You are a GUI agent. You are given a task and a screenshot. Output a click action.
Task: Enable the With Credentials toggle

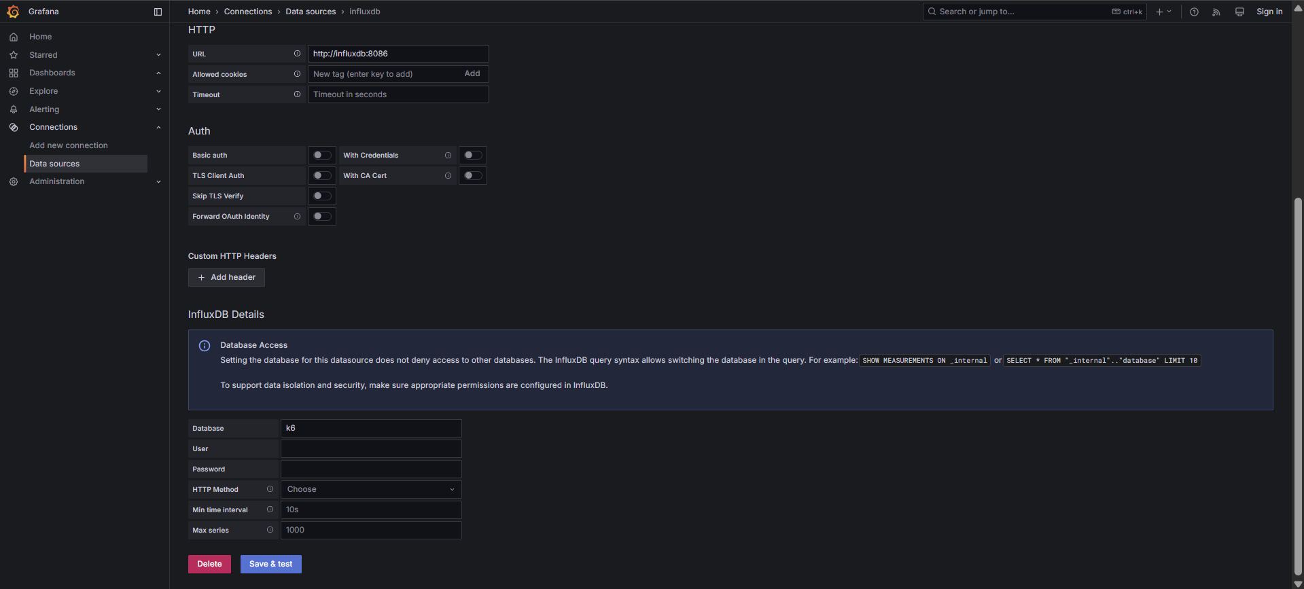tap(473, 156)
